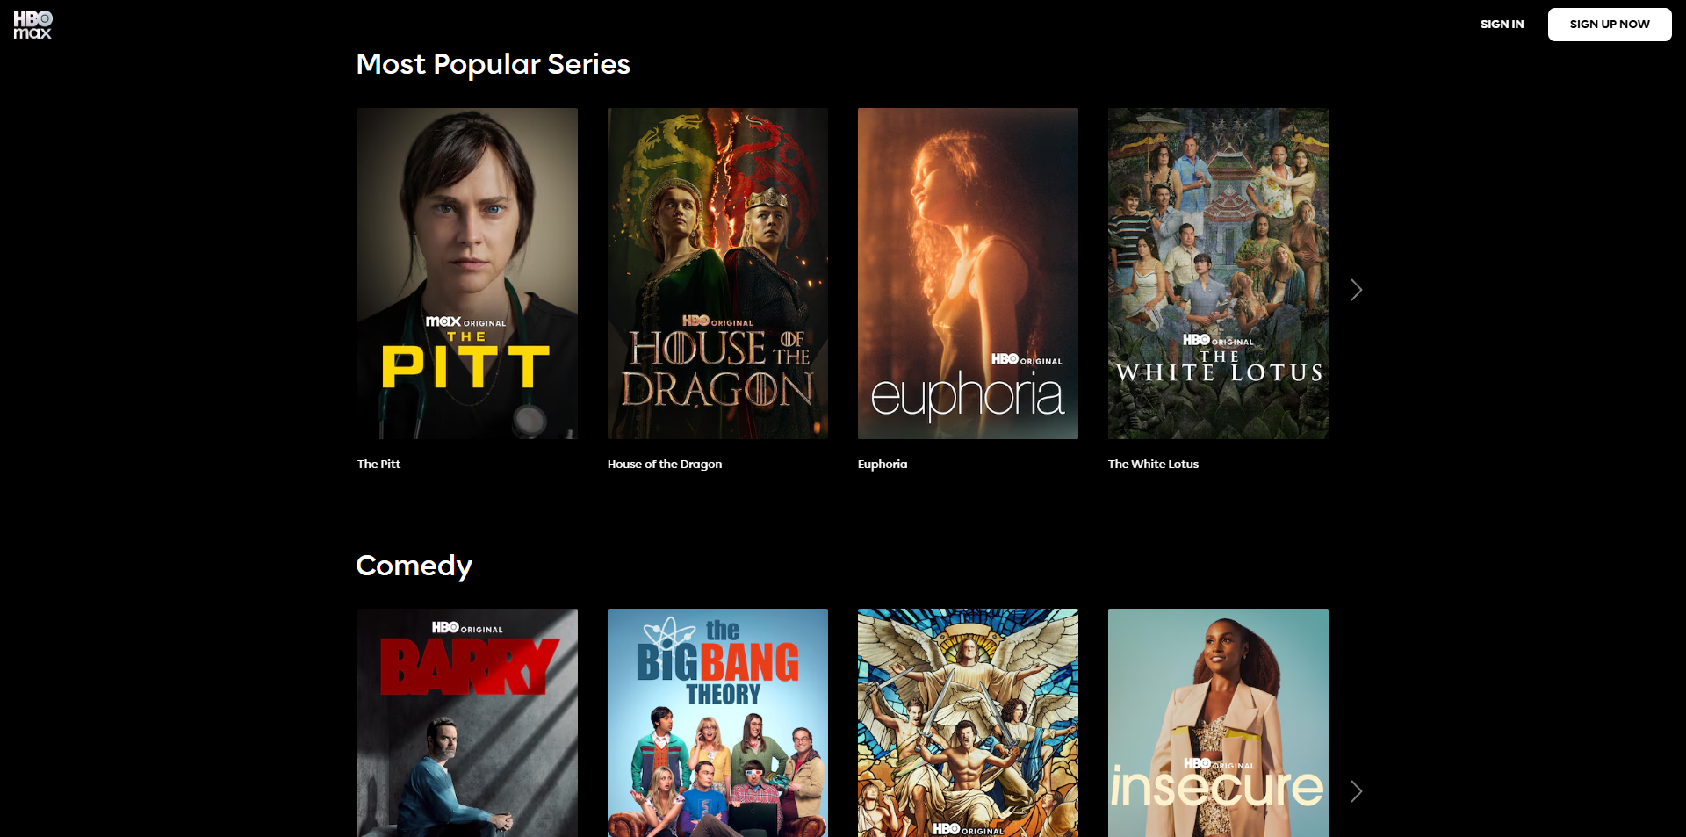Screen dimensions: 1686x837
Task: Open The Pitt poster
Action: click(467, 273)
